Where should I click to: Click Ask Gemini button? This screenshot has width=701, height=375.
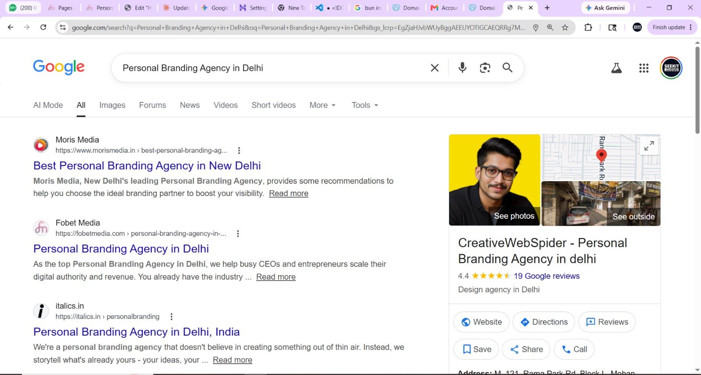605,7
